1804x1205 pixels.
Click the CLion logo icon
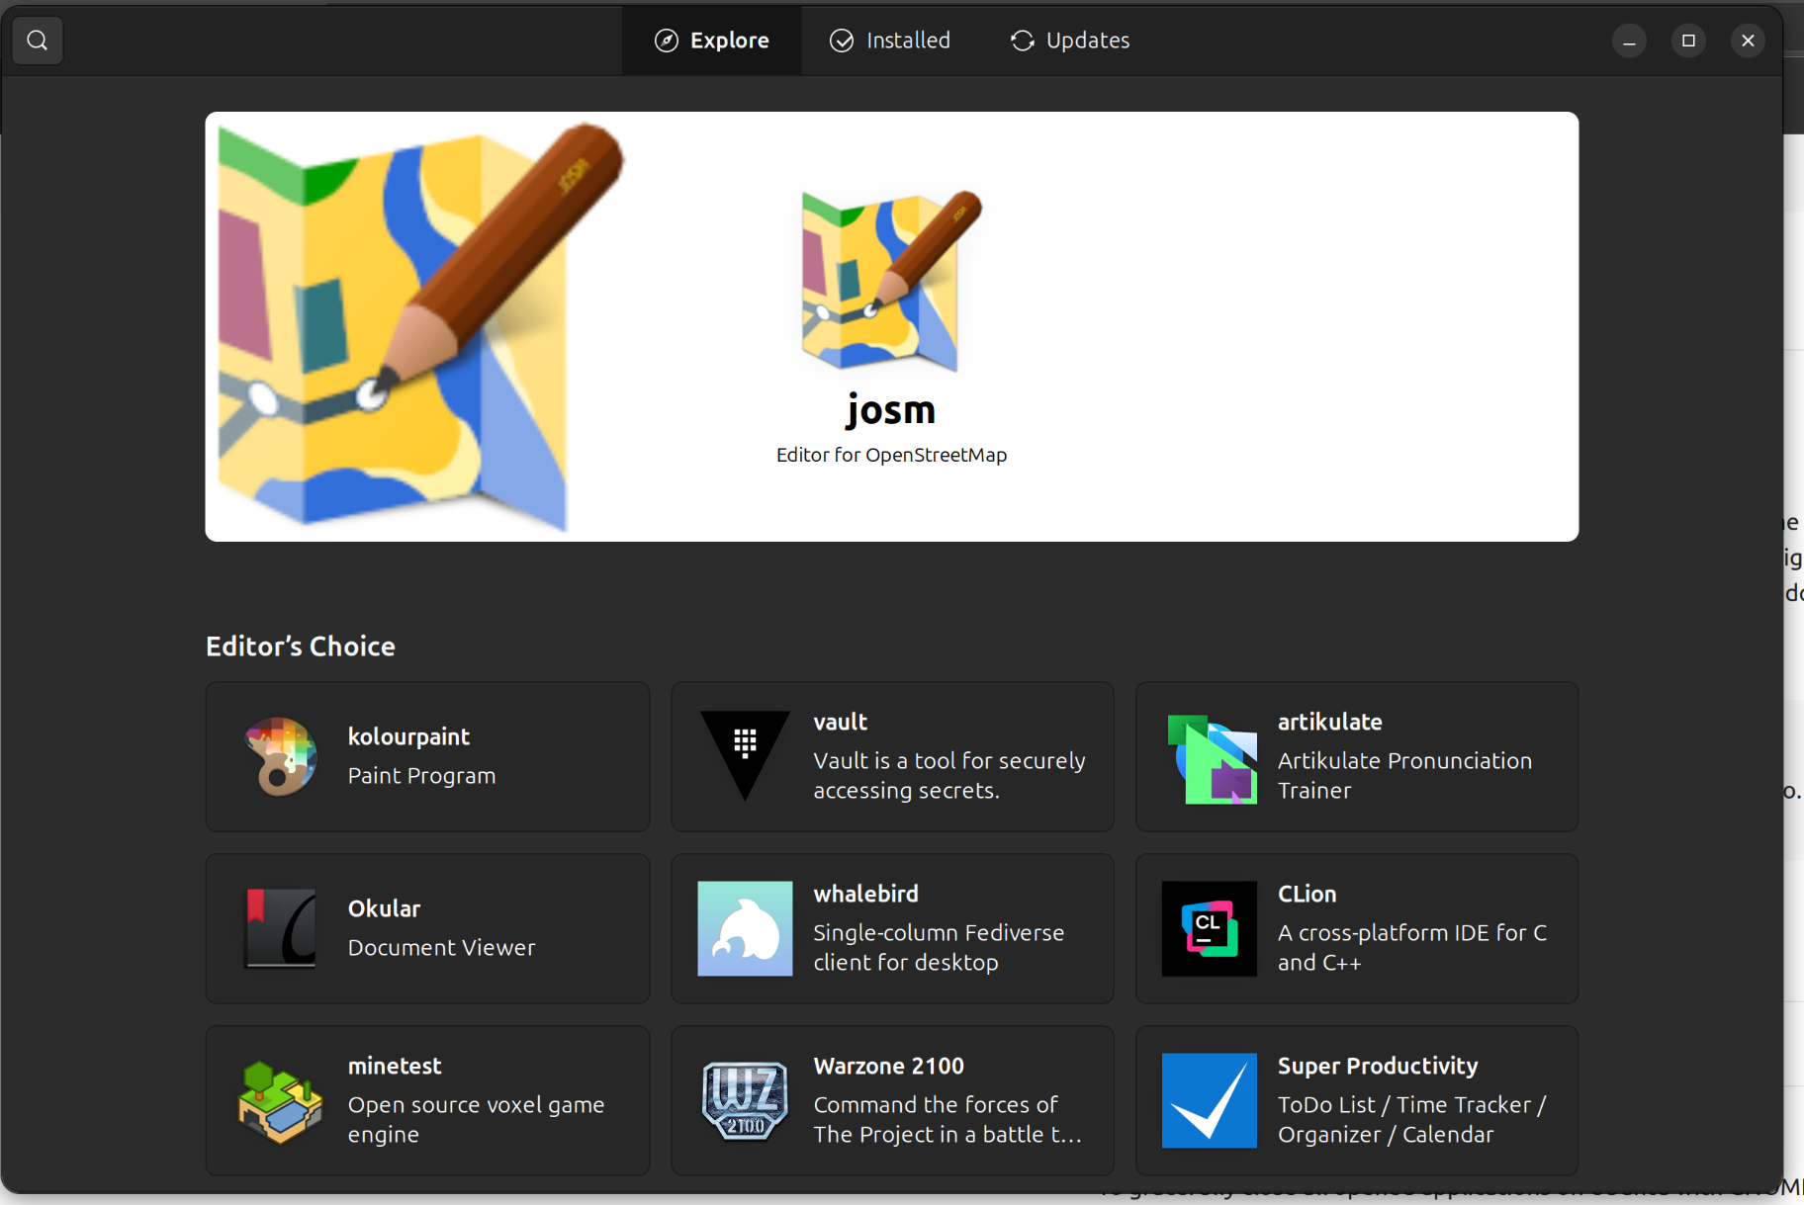1209,928
